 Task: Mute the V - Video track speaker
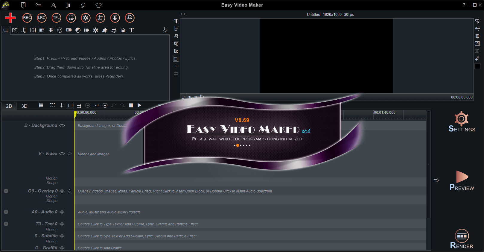[70, 154]
